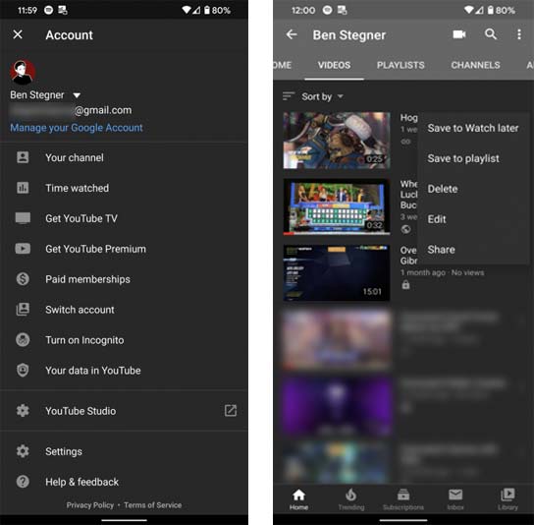Image resolution: width=534 pixels, height=525 pixels.
Task: Open the Sort by dropdown
Action: point(322,96)
